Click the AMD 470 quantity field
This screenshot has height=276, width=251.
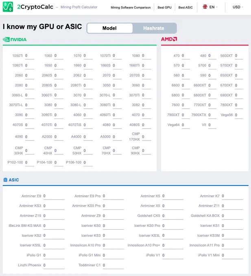(186, 56)
